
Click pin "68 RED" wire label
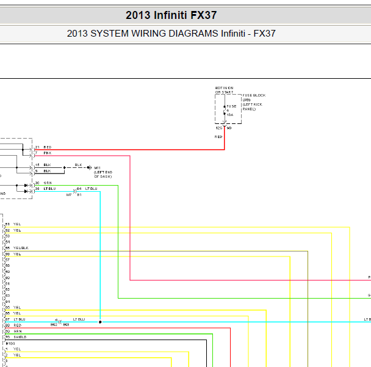[13, 325]
